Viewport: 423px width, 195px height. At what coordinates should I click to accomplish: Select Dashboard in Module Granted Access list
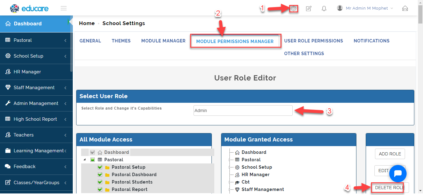[x=254, y=152]
